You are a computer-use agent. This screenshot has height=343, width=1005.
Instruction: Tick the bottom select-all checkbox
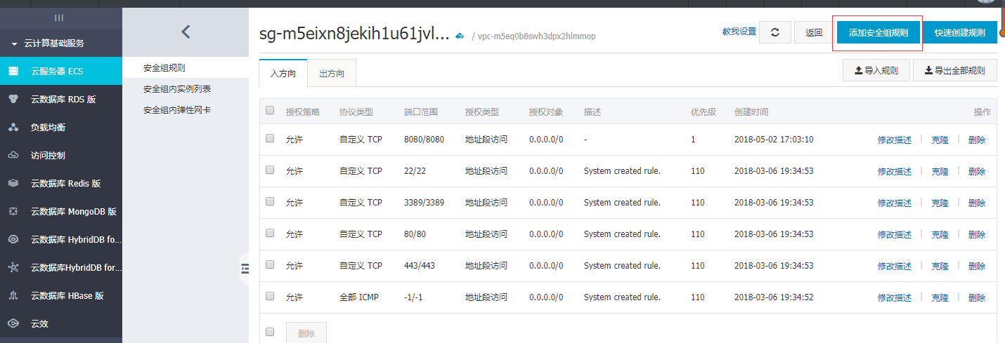[x=270, y=331]
